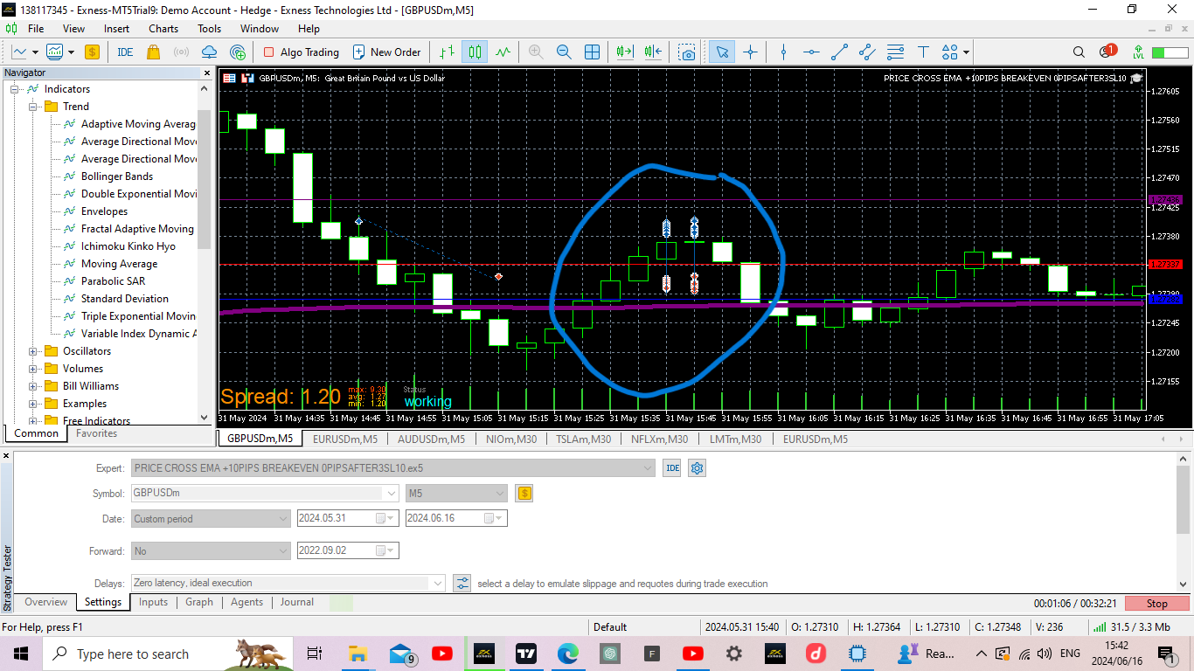1194x671 pixels.
Task: Select the Parabolic SAR indicator
Action: point(113,281)
